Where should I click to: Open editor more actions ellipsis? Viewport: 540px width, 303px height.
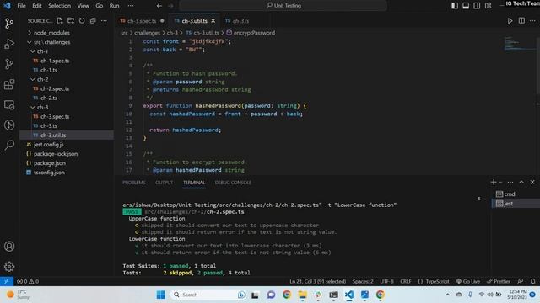pos(532,20)
